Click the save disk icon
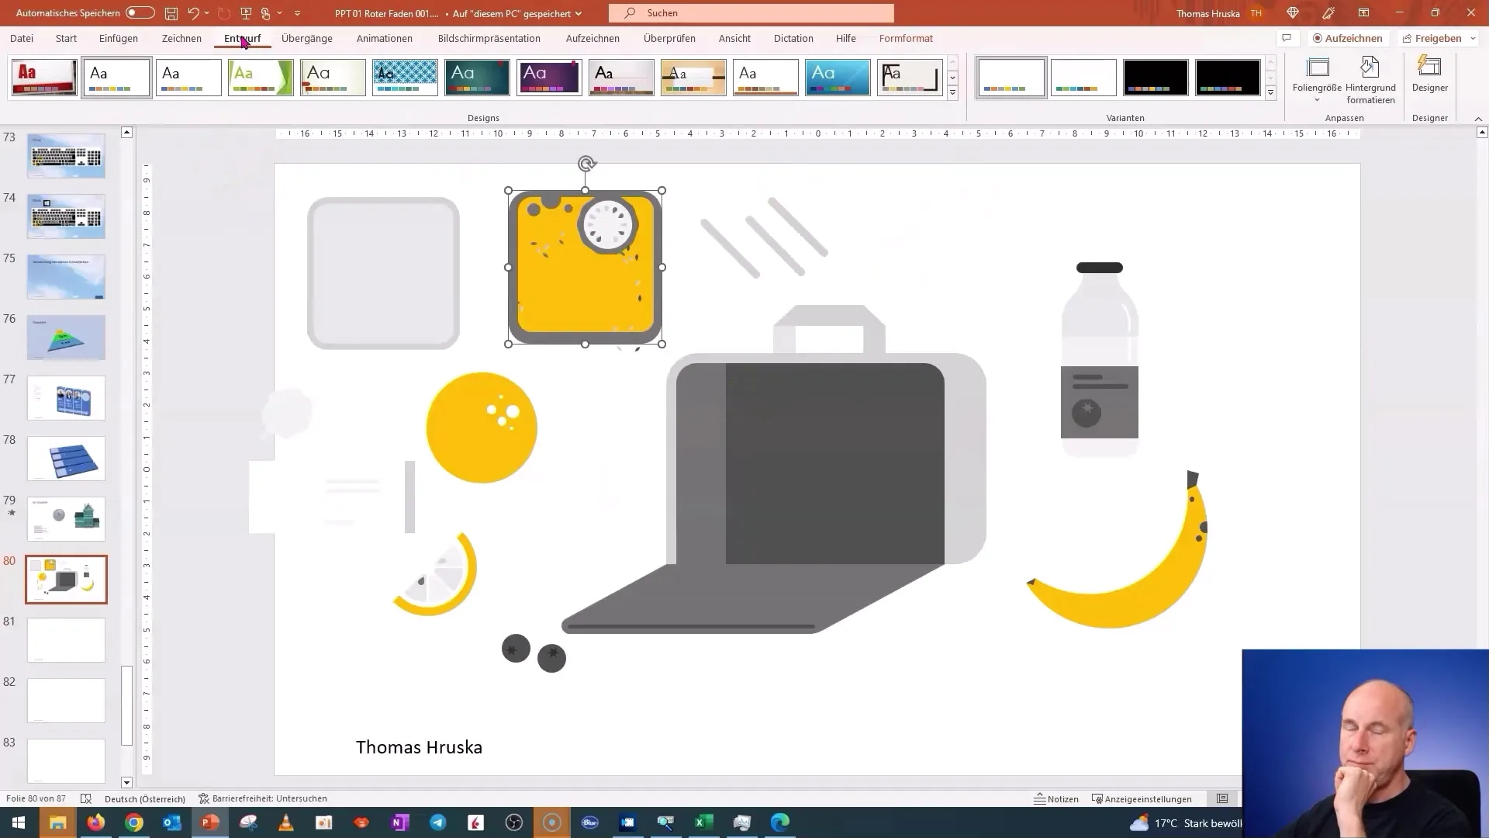Screen dimensions: 1489x838 (171, 13)
